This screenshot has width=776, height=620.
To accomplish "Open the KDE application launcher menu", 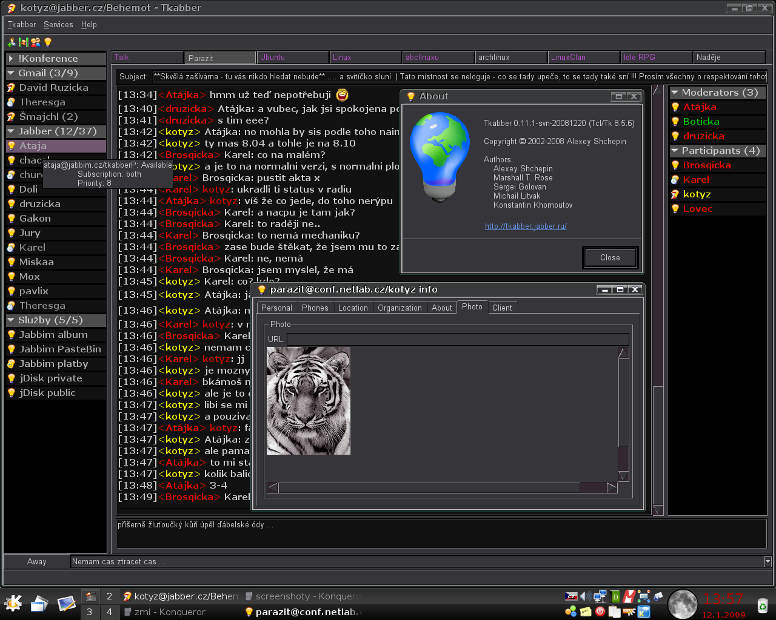I will [13, 603].
